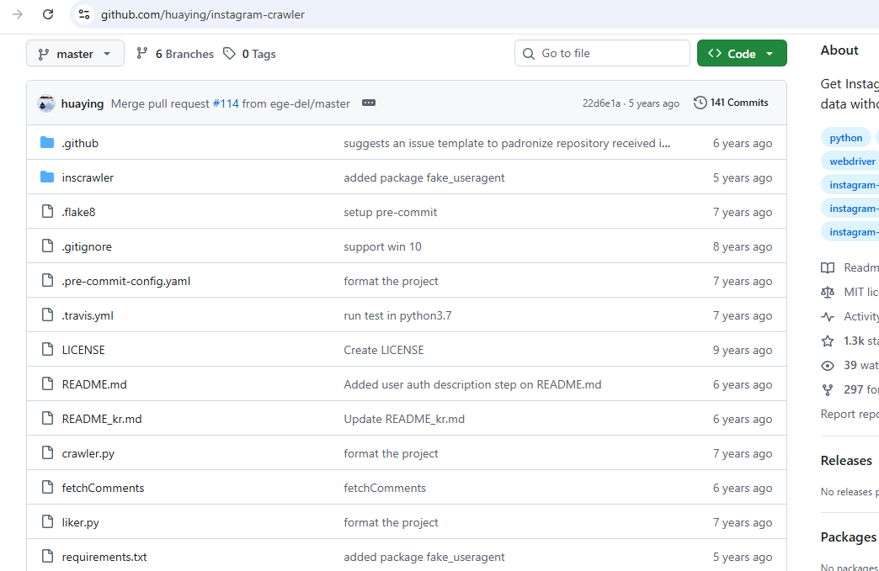Click the file icon beside .flake8
879x571 pixels.
tap(48, 212)
